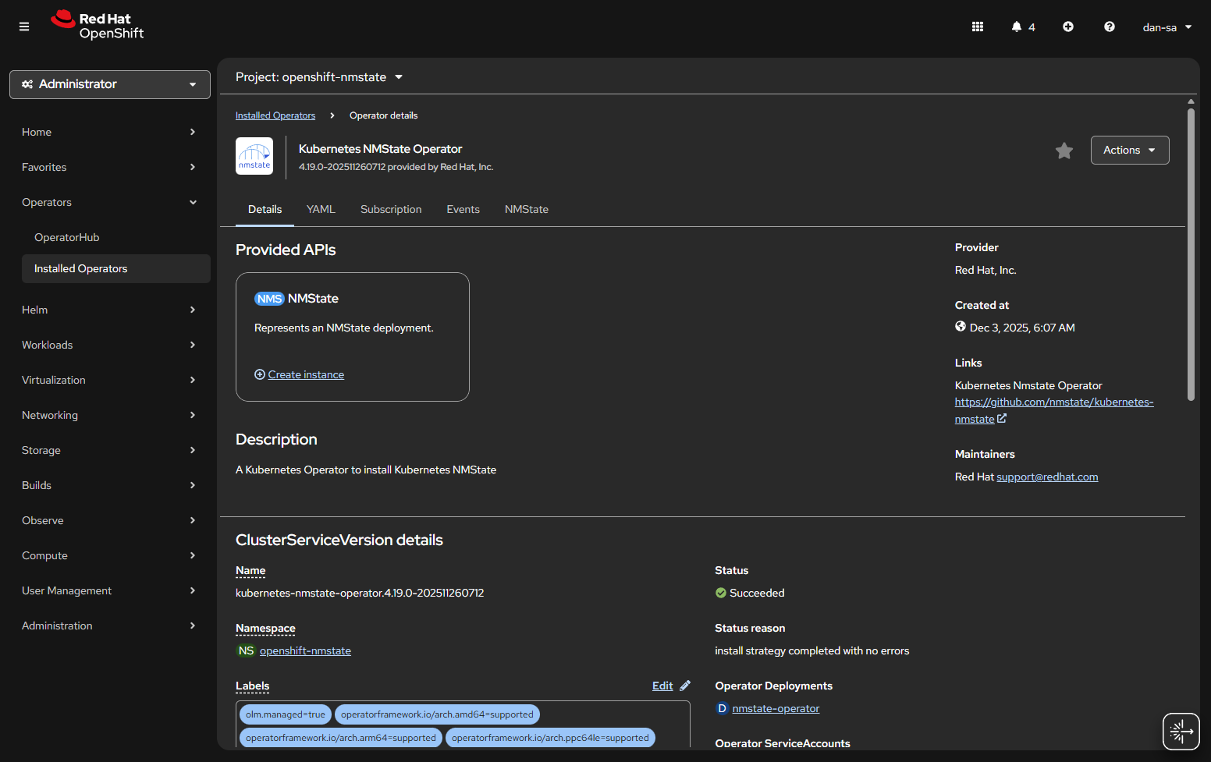Open the dan-sa user menu
Viewport: 1211px width, 762px height.
pos(1167,27)
